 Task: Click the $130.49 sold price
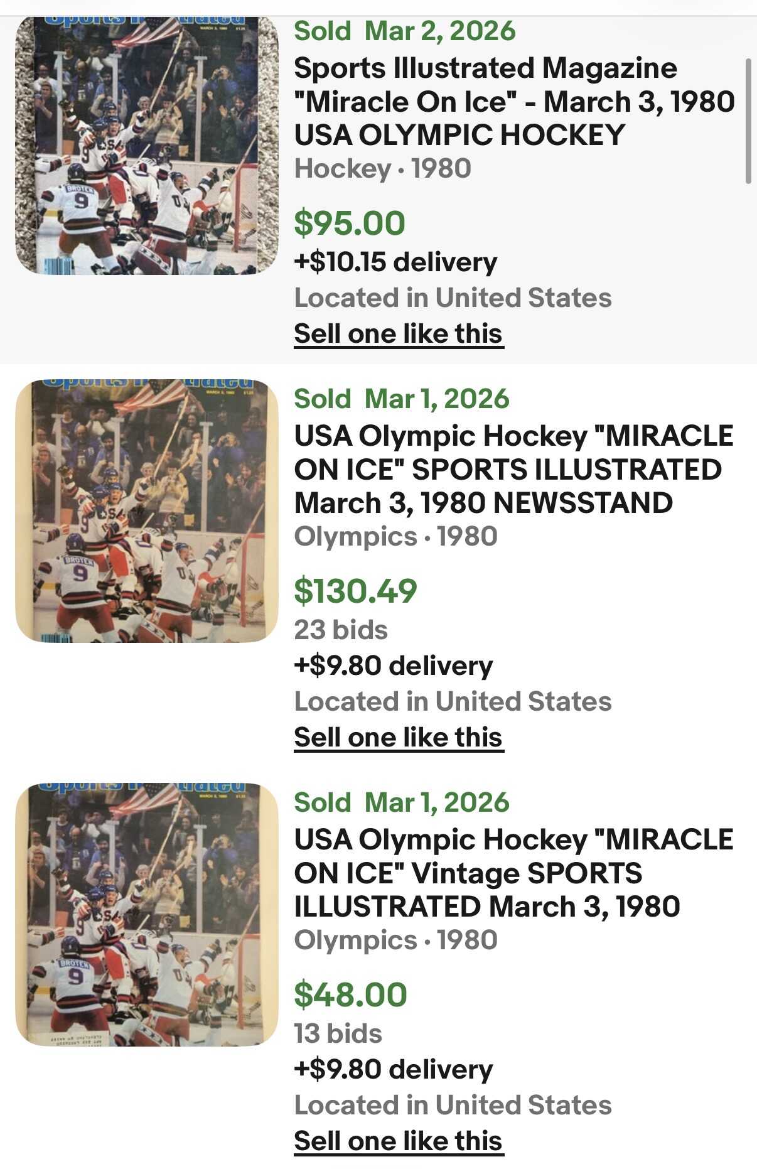pyautogui.click(x=355, y=591)
